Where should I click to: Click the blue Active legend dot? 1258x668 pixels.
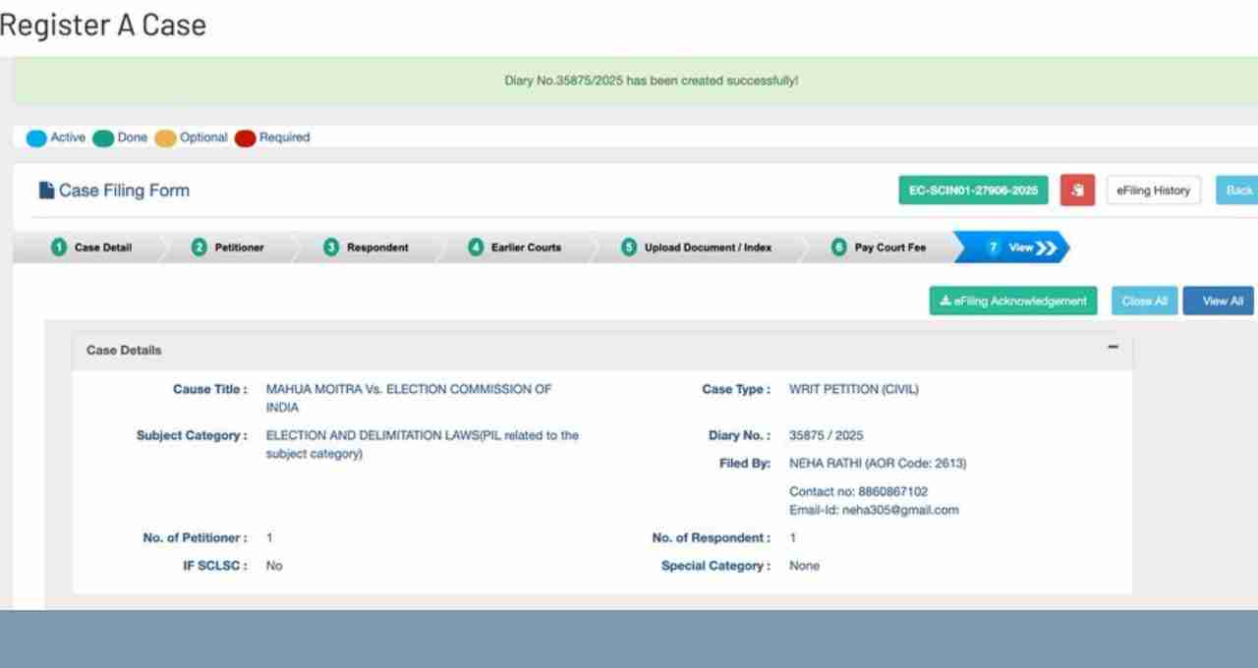(x=37, y=139)
